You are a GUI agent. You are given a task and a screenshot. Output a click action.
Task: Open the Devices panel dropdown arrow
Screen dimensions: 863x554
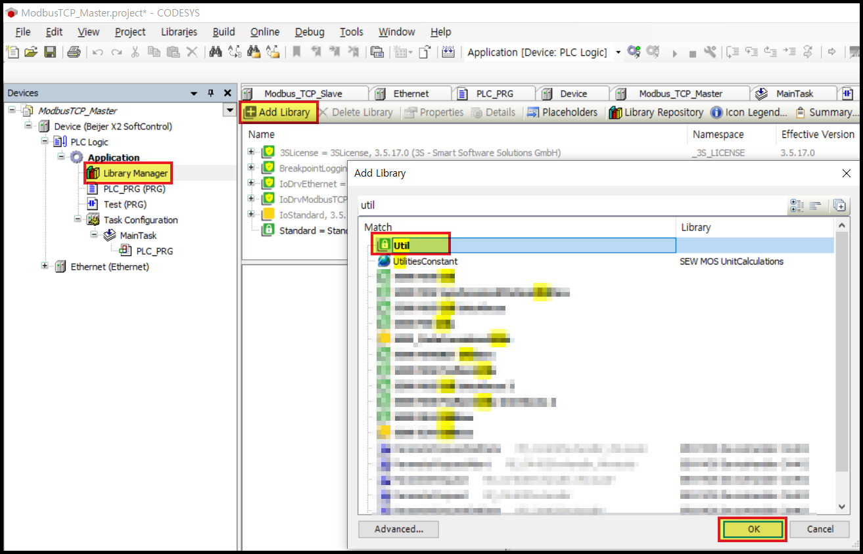[x=195, y=93]
